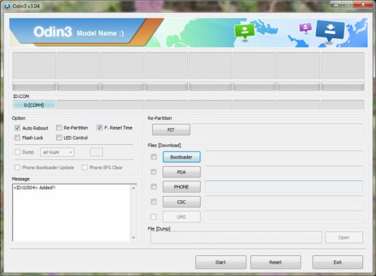Click the CSC file path field
The image size is (376, 276).
[x=284, y=202]
